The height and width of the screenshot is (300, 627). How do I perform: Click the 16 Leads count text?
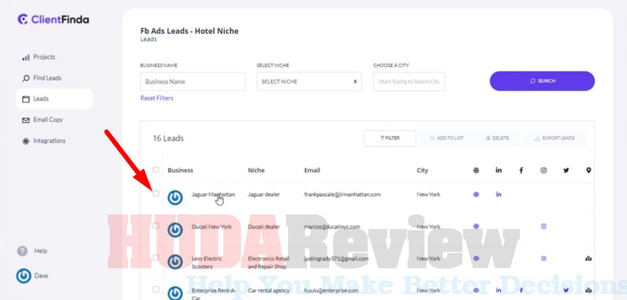169,138
